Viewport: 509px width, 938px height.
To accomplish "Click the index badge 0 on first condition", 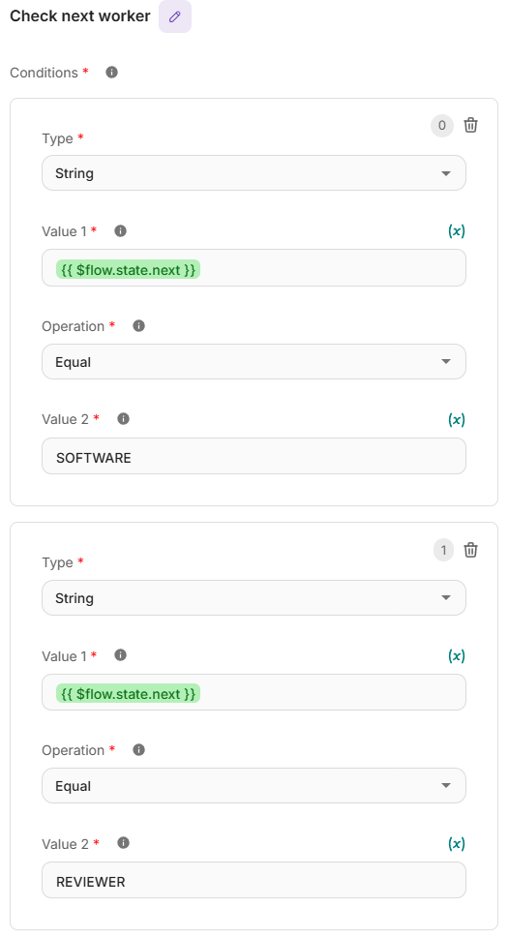I will point(442,126).
